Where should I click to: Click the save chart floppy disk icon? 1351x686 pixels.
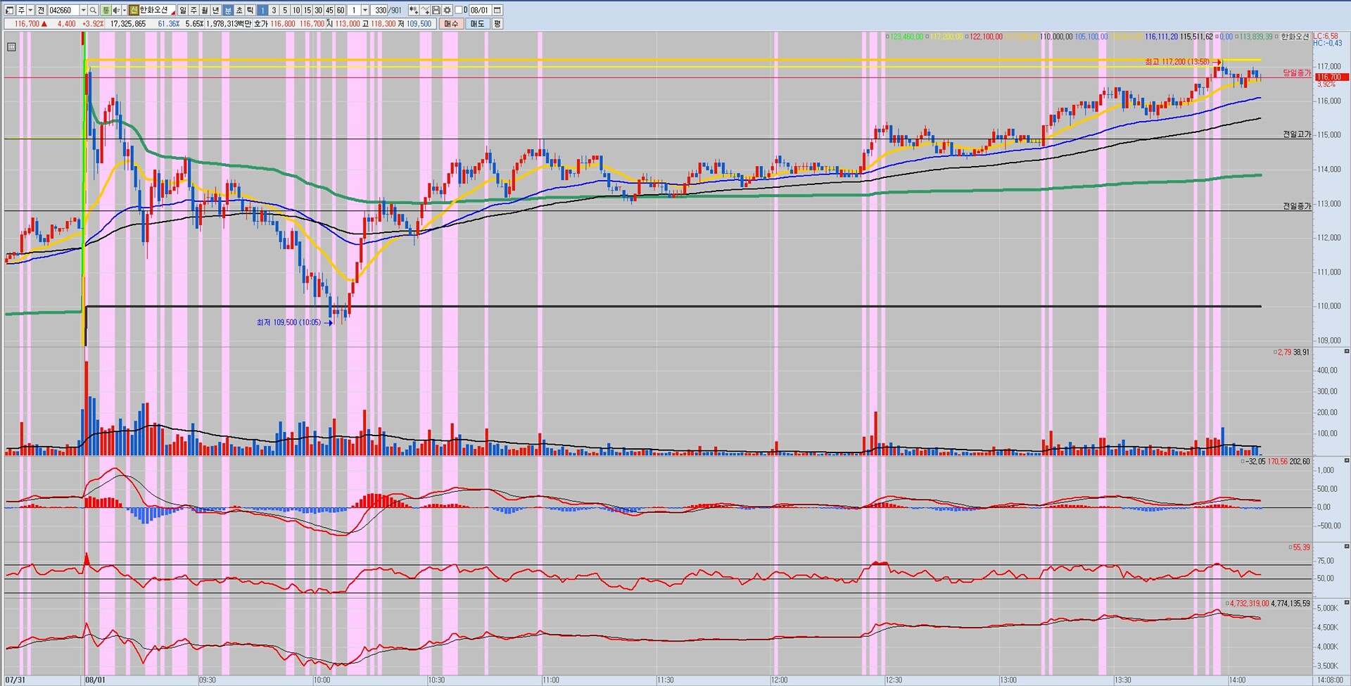point(436,11)
